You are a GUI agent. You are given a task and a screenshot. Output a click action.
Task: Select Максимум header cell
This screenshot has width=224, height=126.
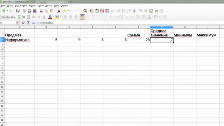click(x=208, y=33)
